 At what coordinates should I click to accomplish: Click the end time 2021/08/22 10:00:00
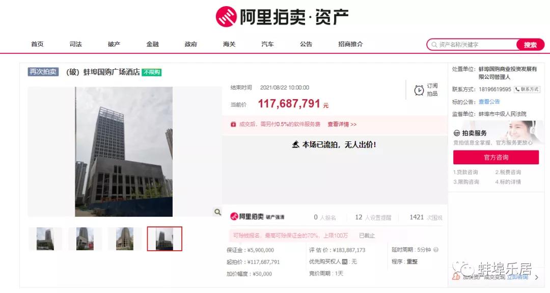click(285, 87)
